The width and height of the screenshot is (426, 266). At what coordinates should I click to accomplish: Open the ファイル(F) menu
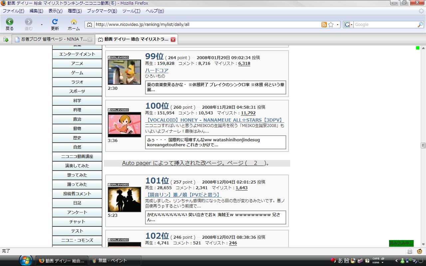pyautogui.click(x=13, y=11)
